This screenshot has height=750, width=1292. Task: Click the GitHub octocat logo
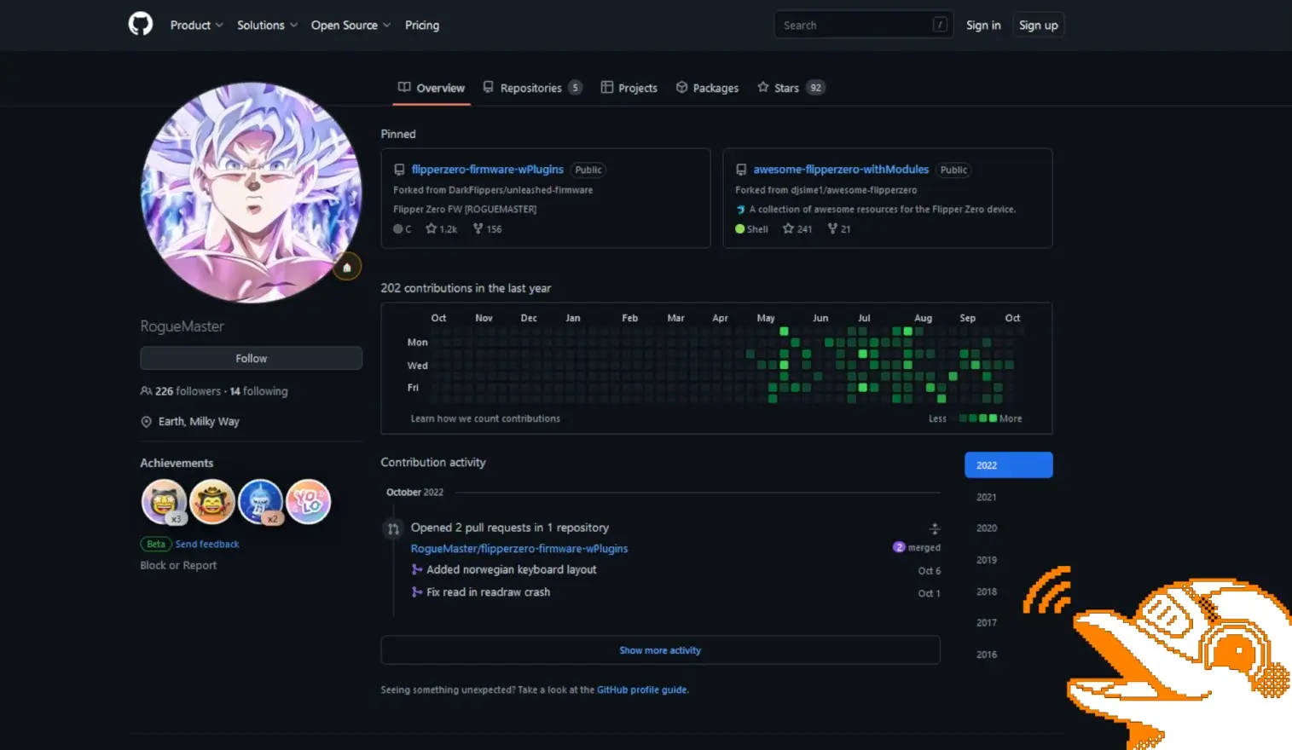point(141,24)
